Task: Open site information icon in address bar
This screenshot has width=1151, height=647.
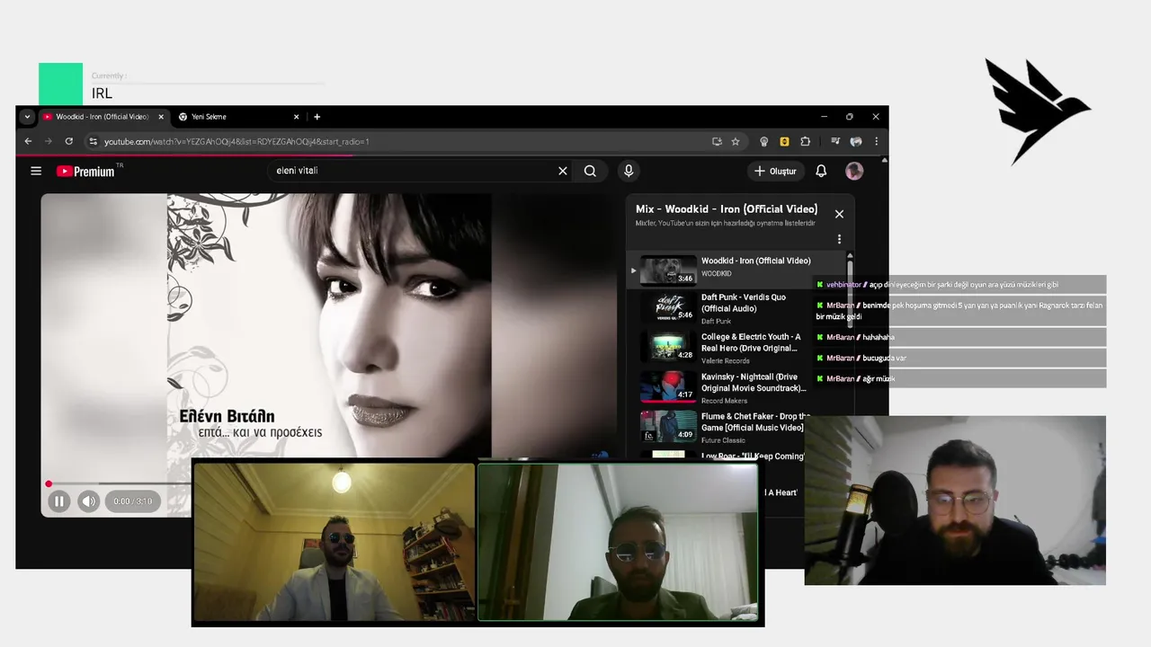Action: [x=93, y=141]
